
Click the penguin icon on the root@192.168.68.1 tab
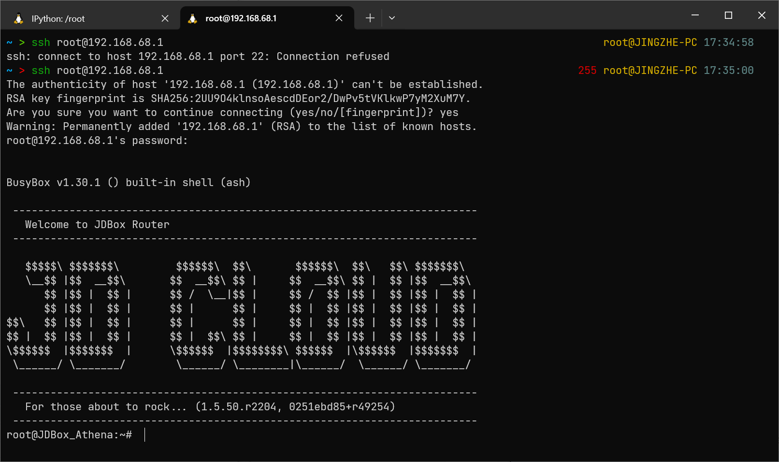(x=192, y=18)
